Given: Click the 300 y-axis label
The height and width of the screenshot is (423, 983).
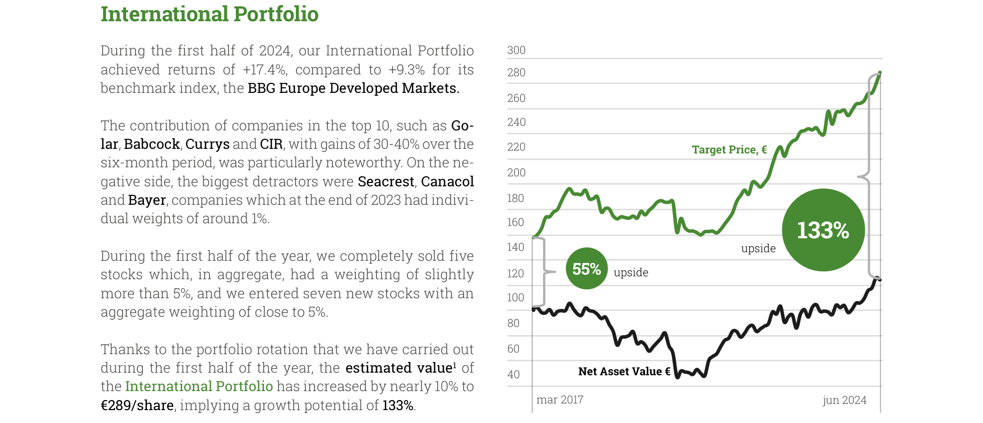Looking at the screenshot, I should point(516,50).
